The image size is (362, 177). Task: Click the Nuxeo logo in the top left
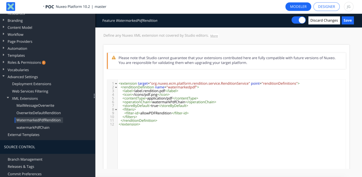click(10, 6)
